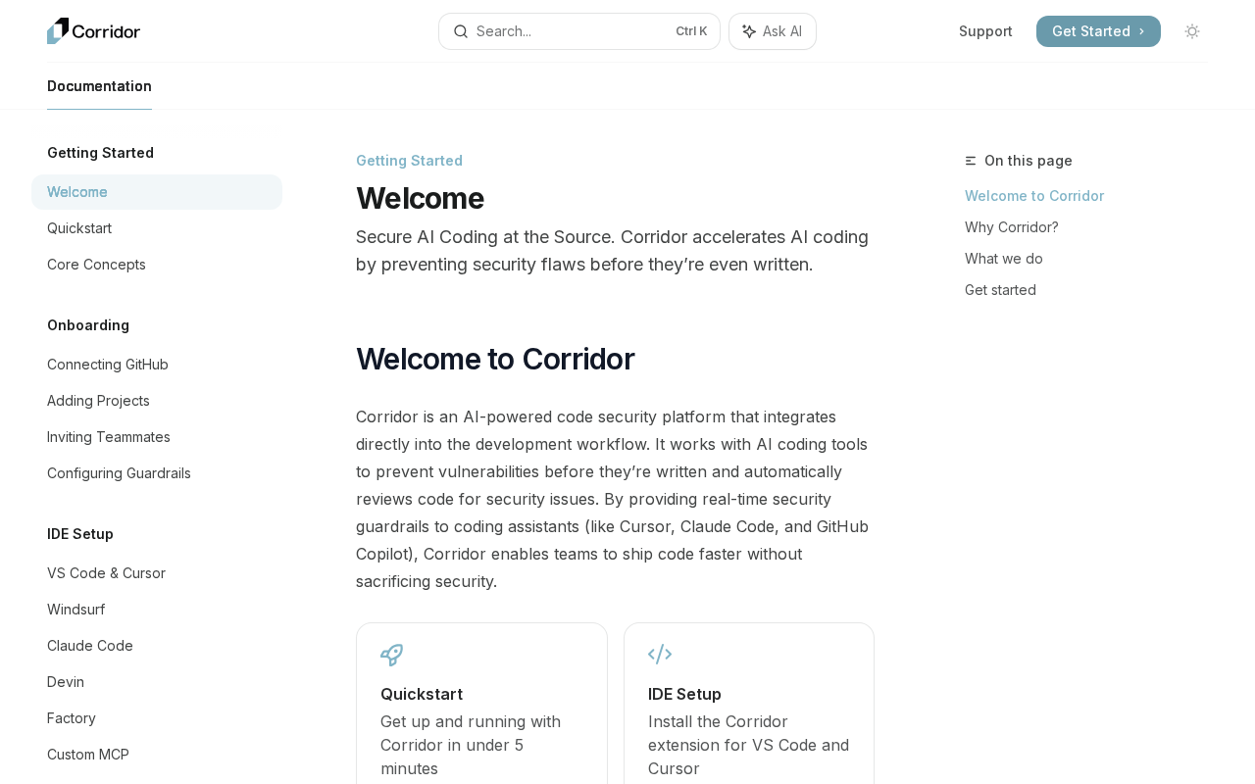Click the On this page list icon

(x=971, y=161)
